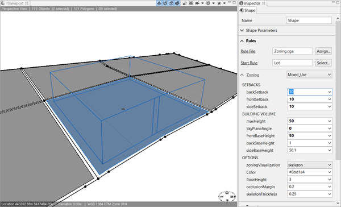341x207 pixels.
Task: Toggle shapes visibility in viewport toolbar
Action: pos(171,3)
